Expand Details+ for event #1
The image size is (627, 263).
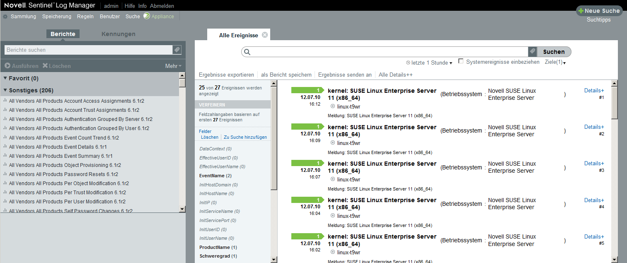point(594,90)
